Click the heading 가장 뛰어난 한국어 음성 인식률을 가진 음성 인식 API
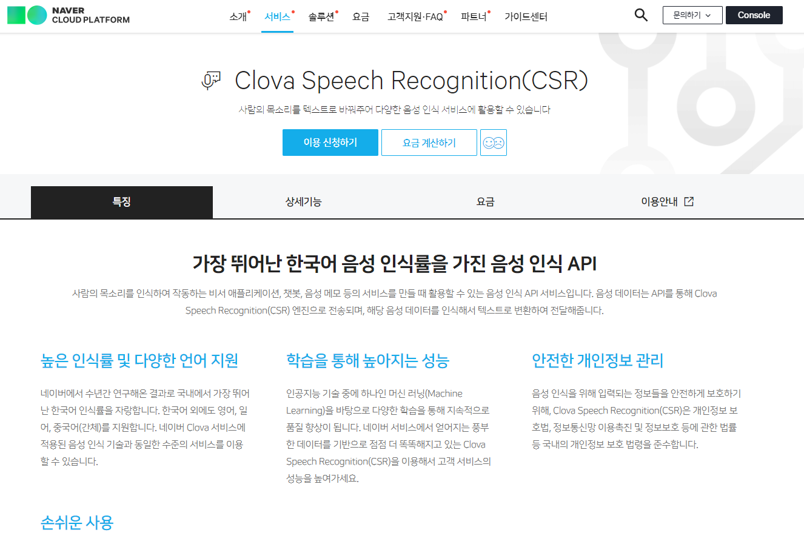The width and height of the screenshot is (804, 541). pyautogui.click(x=395, y=264)
